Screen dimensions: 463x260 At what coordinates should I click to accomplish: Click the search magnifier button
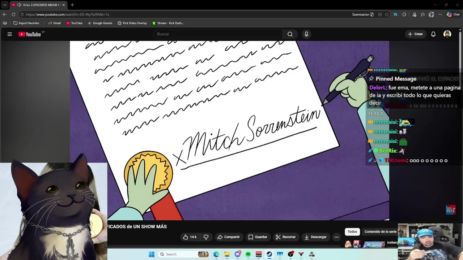(x=290, y=34)
